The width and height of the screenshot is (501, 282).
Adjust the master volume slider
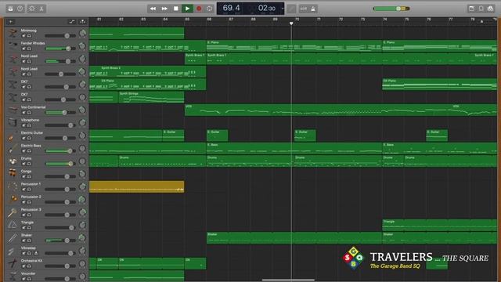391,9
